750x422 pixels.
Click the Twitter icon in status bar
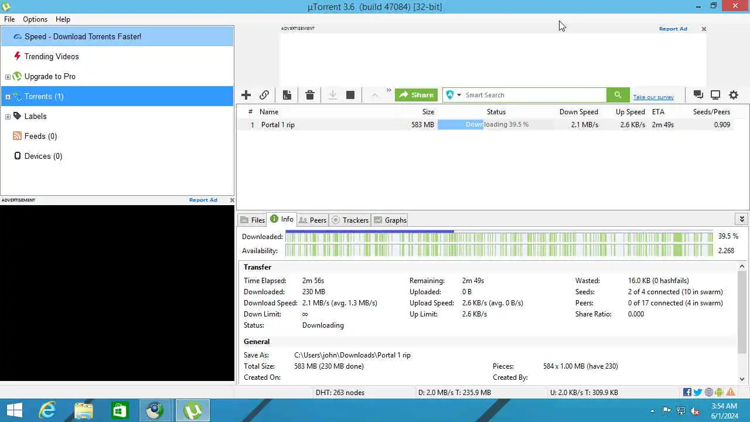(x=698, y=392)
